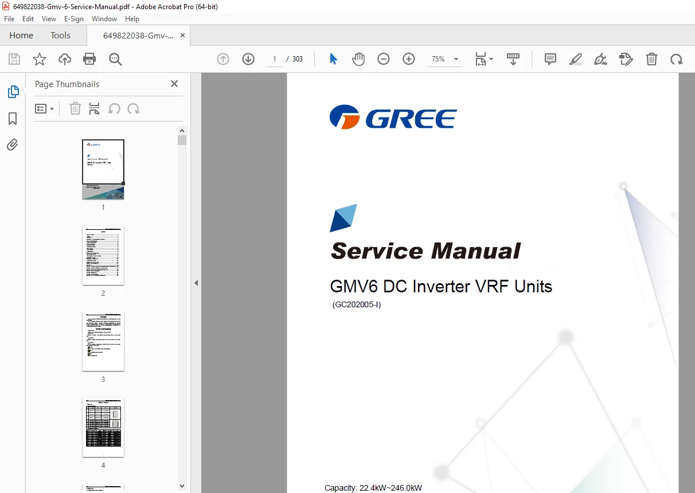The image size is (695, 493).
Task: Rotate clockwise in thumbnails panel
Action: tap(134, 108)
